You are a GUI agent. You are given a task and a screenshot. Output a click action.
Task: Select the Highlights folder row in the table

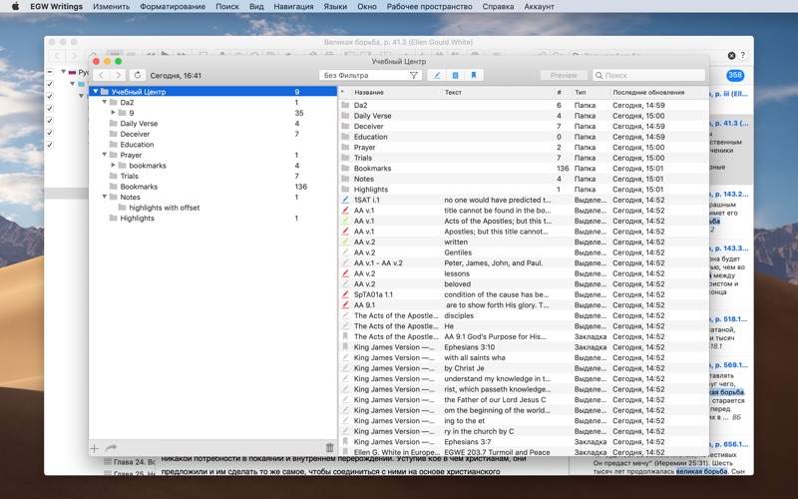(x=523, y=190)
